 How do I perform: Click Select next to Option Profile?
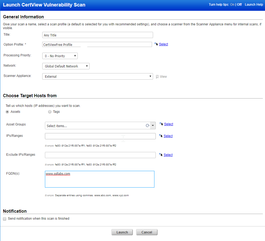click(x=163, y=44)
